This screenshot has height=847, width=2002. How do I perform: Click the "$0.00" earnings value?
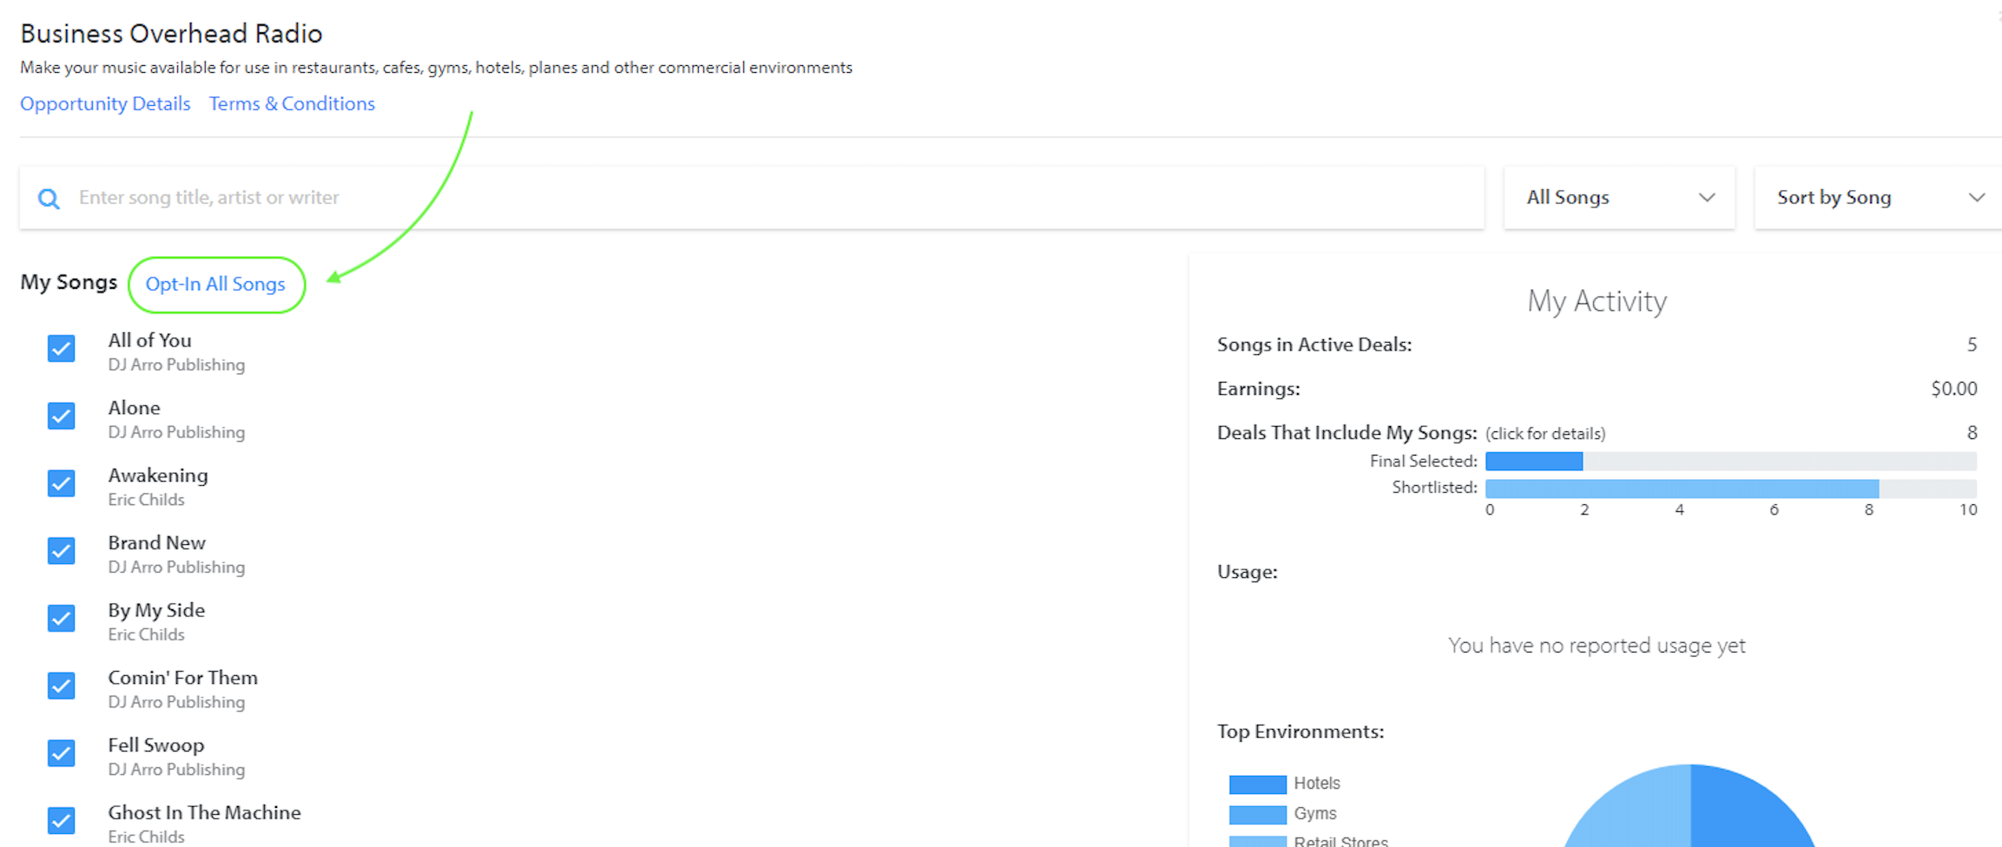1953,389
